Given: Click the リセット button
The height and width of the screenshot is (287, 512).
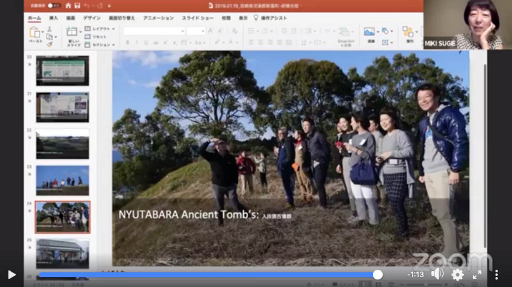Looking at the screenshot, I should tap(96, 37).
